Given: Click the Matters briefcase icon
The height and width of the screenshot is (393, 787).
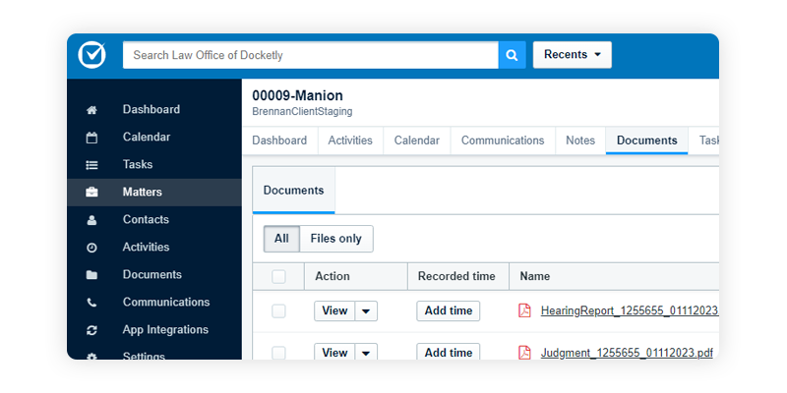Looking at the screenshot, I should (91, 193).
